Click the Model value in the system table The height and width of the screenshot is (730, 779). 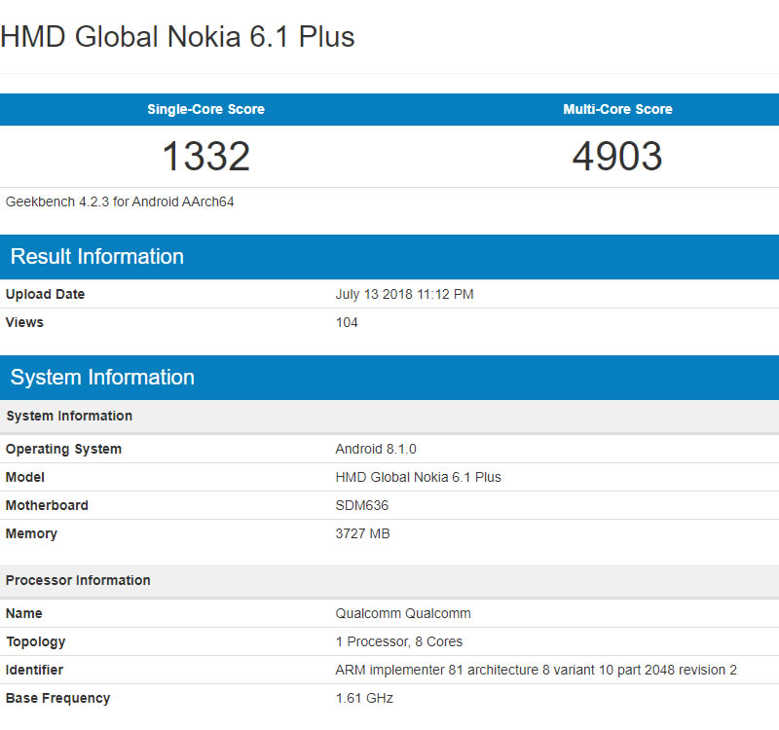tap(418, 477)
